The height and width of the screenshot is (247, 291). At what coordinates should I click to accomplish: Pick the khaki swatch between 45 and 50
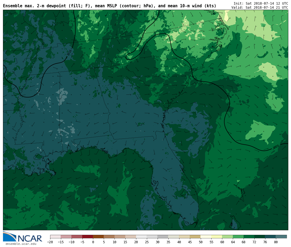(x=195, y=237)
